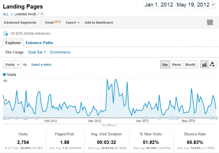
Task: Click Add to Dashboard
Action: click(x=99, y=23)
